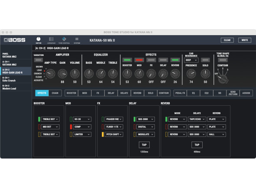This screenshot has width=256, height=188.
Task: Click the equalizer BASS knob
Action: pyautogui.click(x=89, y=74)
